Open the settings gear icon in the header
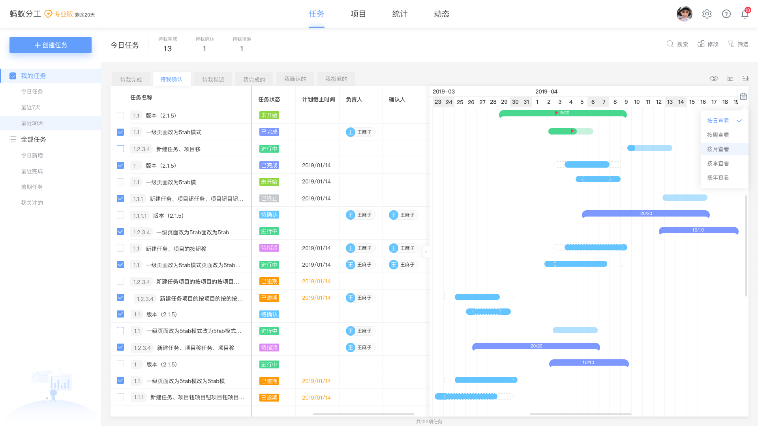The height and width of the screenshot is (426, 758). point(707,13)
